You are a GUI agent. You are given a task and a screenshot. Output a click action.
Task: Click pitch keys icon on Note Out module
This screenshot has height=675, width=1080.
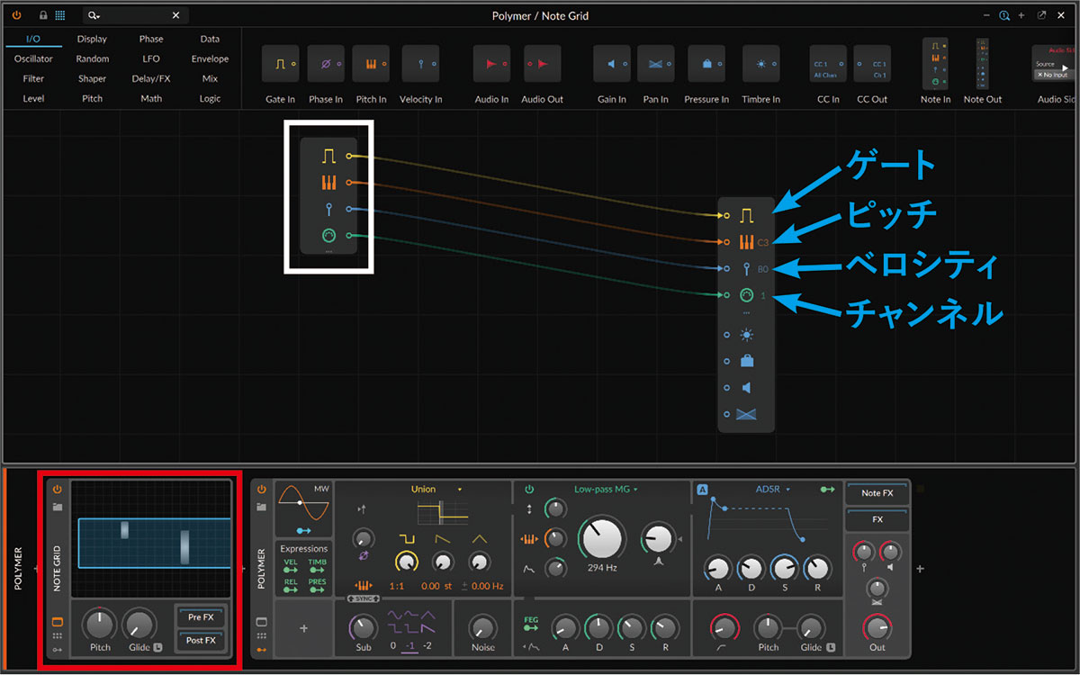click(746, 242)
